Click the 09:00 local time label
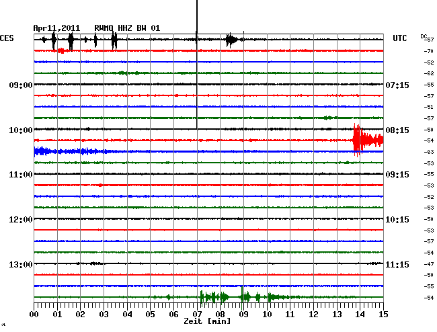Image resolution: width=437 pixels, height=332 pixels. coord(21,85)
